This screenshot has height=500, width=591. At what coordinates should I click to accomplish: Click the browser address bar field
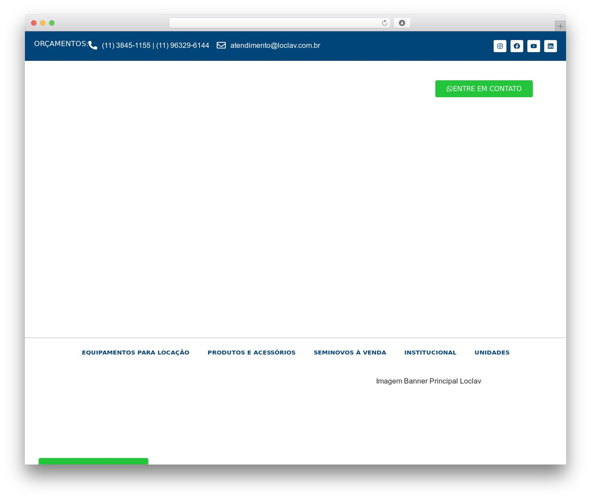[279, 23]
